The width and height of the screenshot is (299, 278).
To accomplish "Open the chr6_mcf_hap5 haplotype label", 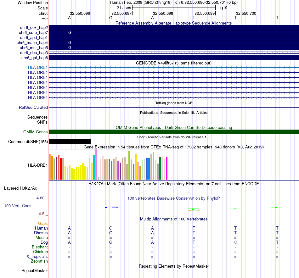I will (x=34, y=47).
